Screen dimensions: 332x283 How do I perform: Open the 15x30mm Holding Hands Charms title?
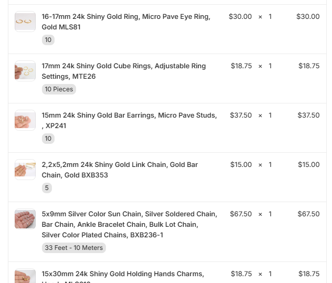point(123,274)
